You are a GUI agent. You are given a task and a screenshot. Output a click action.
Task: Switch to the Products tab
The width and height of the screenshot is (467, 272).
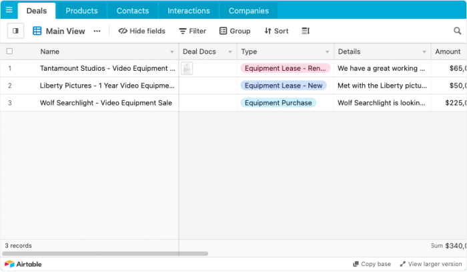click(81, 11)
